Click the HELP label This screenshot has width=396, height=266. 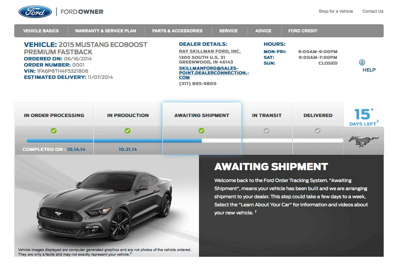(x=369, y=70)
